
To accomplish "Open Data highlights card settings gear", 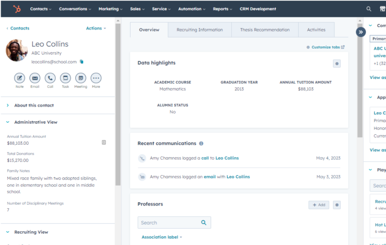I will [336, 63].
